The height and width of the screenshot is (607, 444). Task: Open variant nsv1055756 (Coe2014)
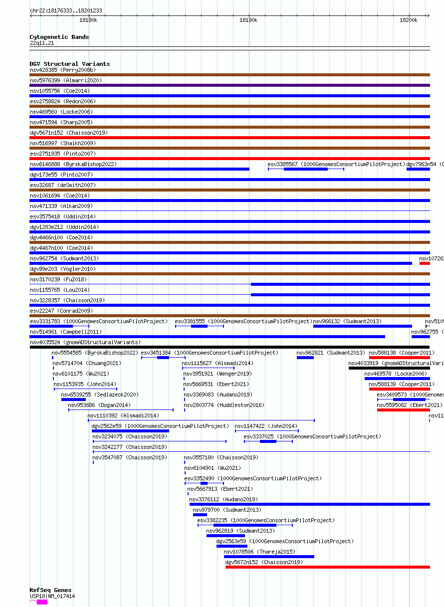60,91
